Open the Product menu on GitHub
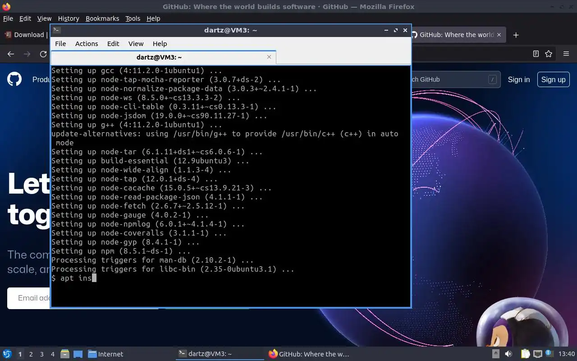The width and height of the screenshot is (577, 361). tap(41, 79)
